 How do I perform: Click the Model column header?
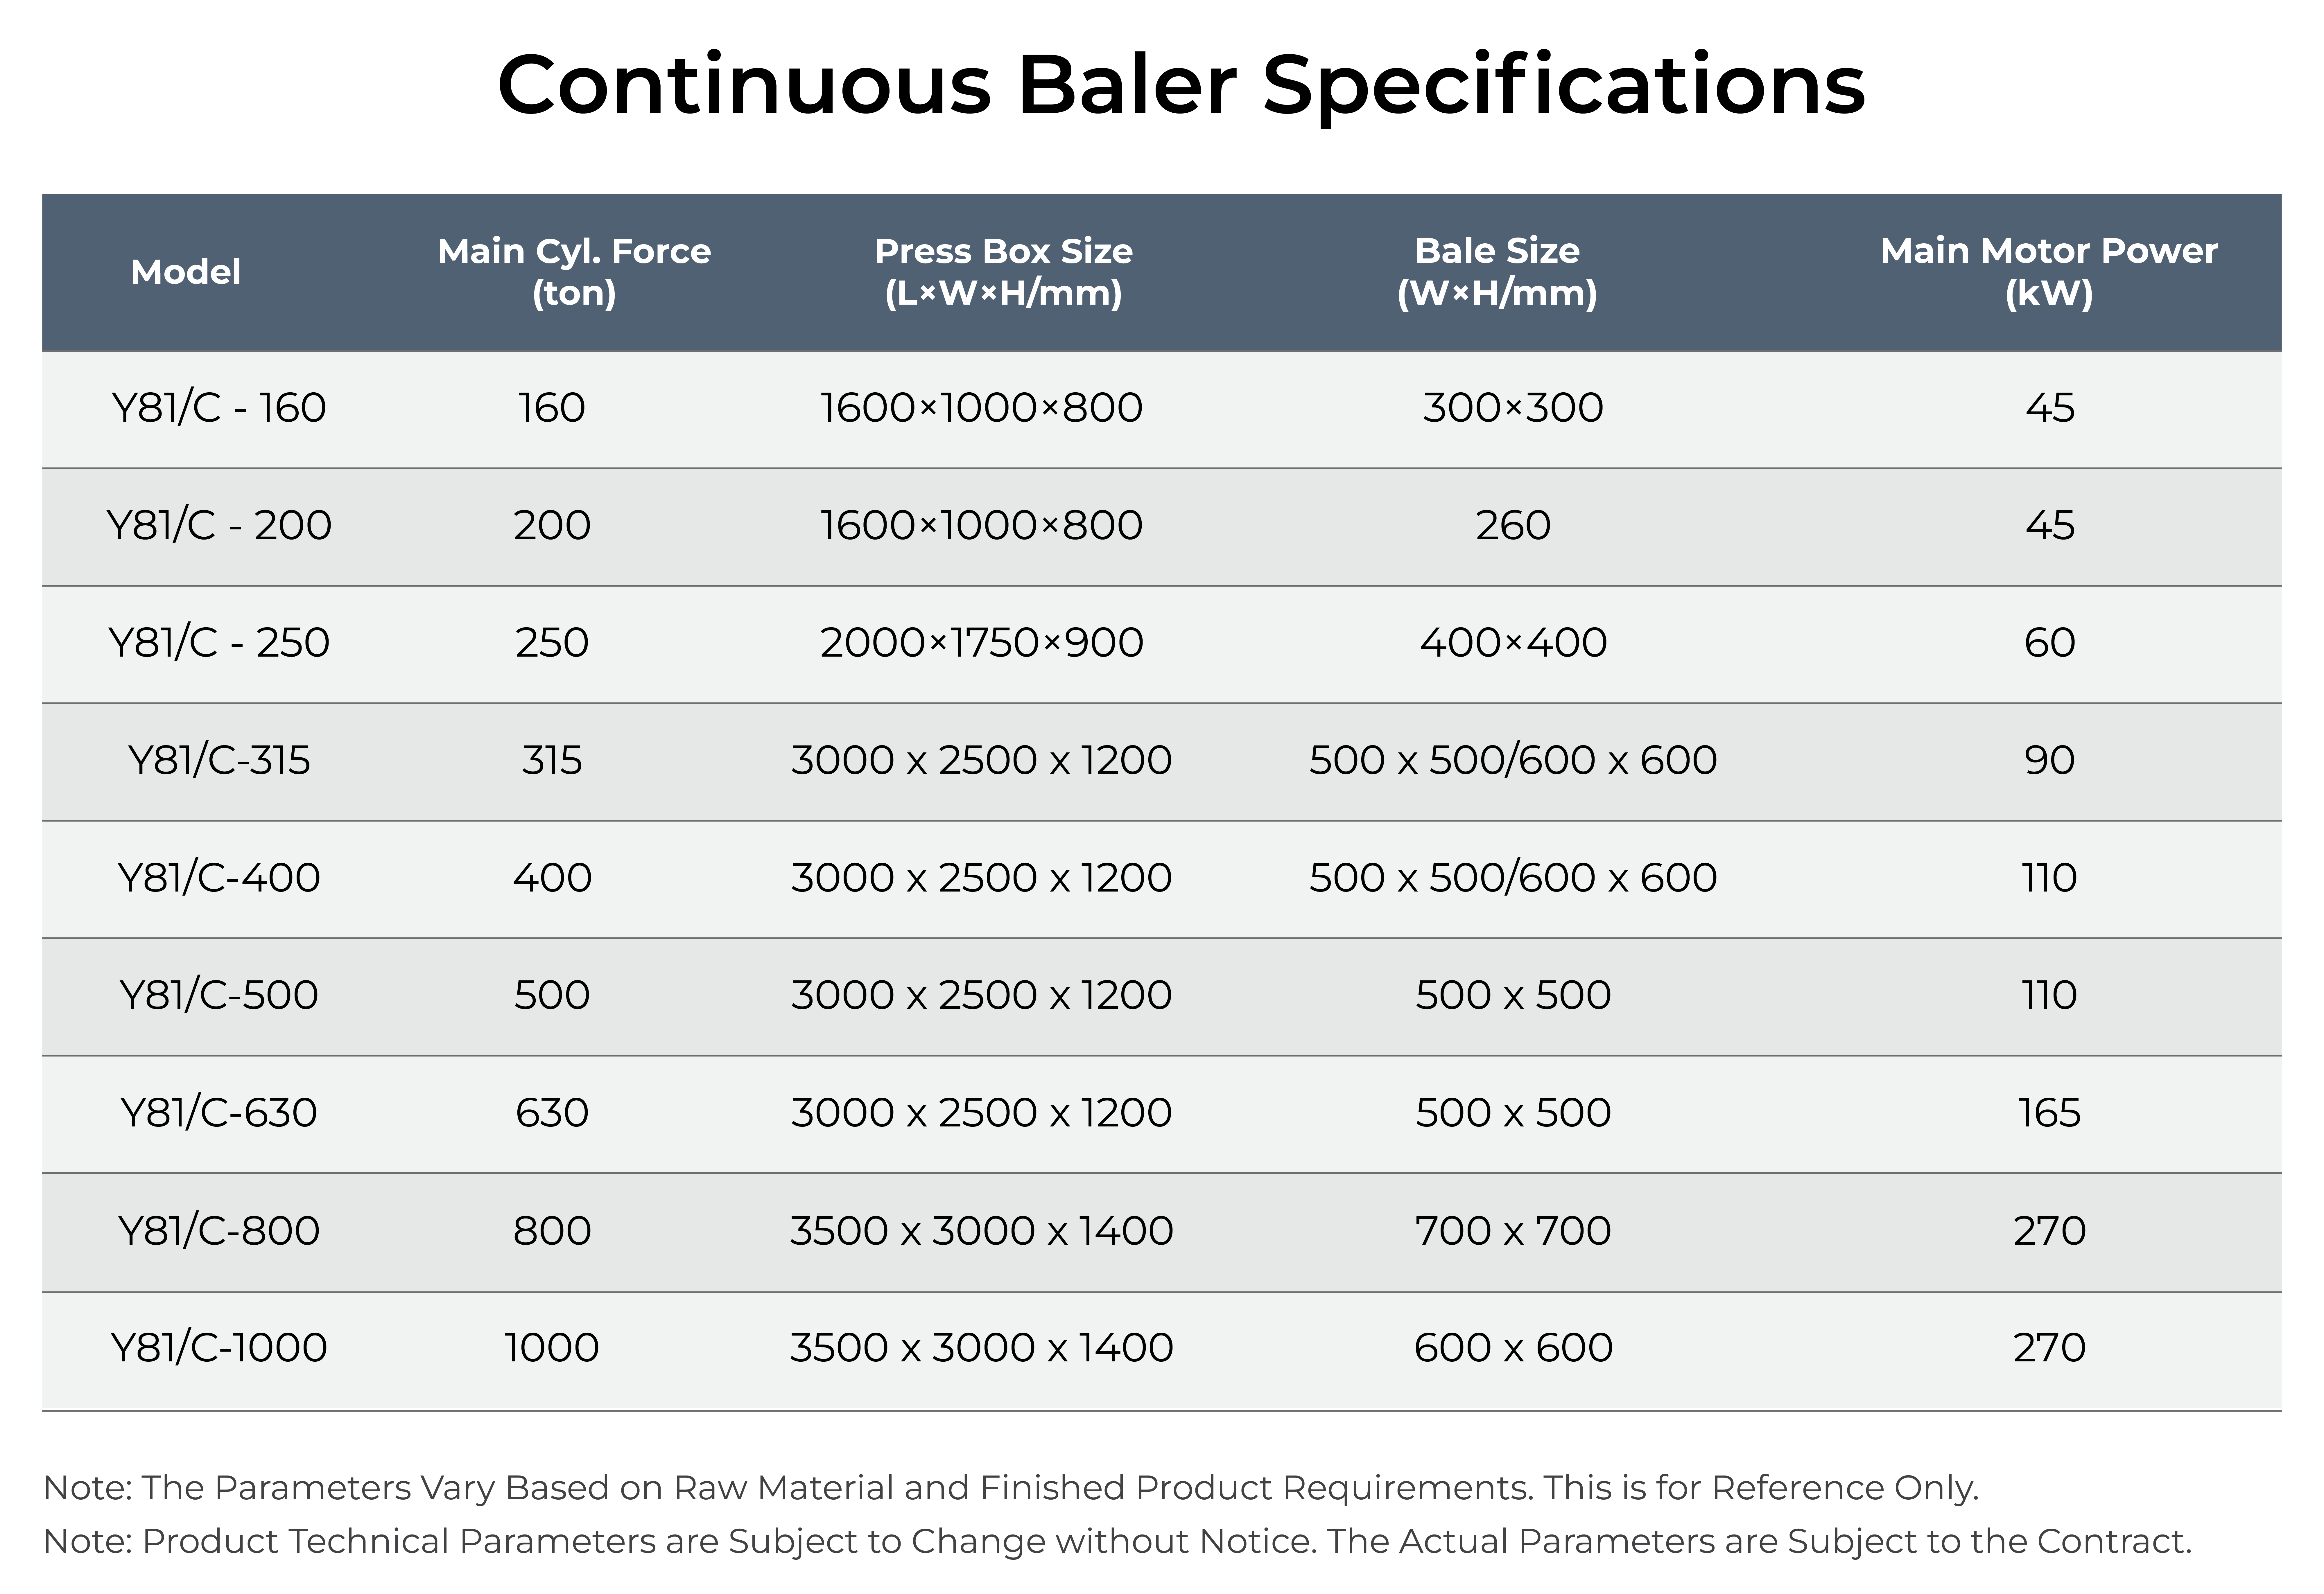pyautogui.click(x=186, y=272)
